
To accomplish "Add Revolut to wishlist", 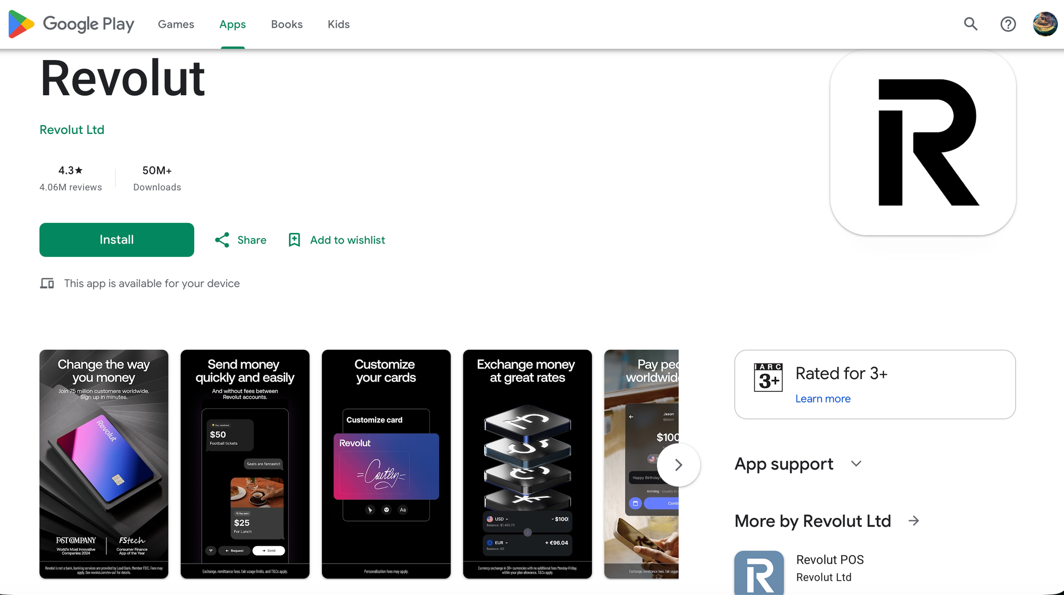I will click(347, 240).
